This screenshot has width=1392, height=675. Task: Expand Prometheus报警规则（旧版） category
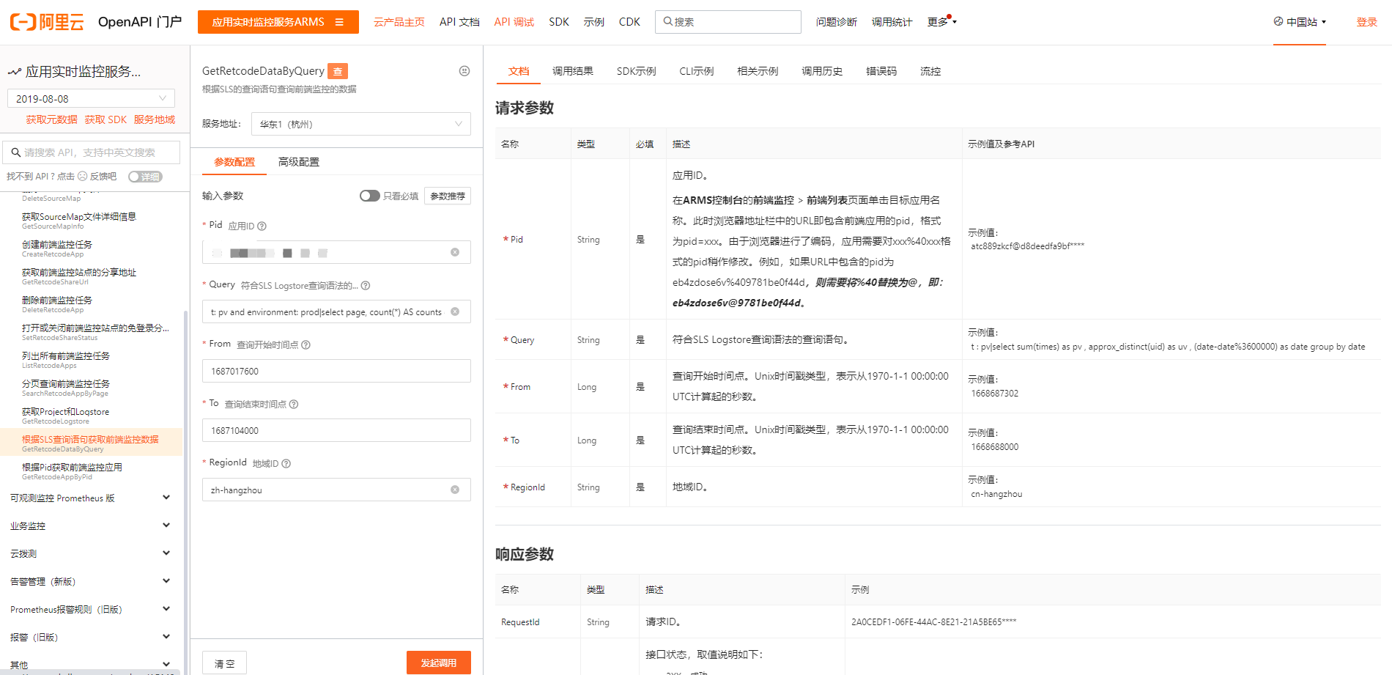(91, 609)
